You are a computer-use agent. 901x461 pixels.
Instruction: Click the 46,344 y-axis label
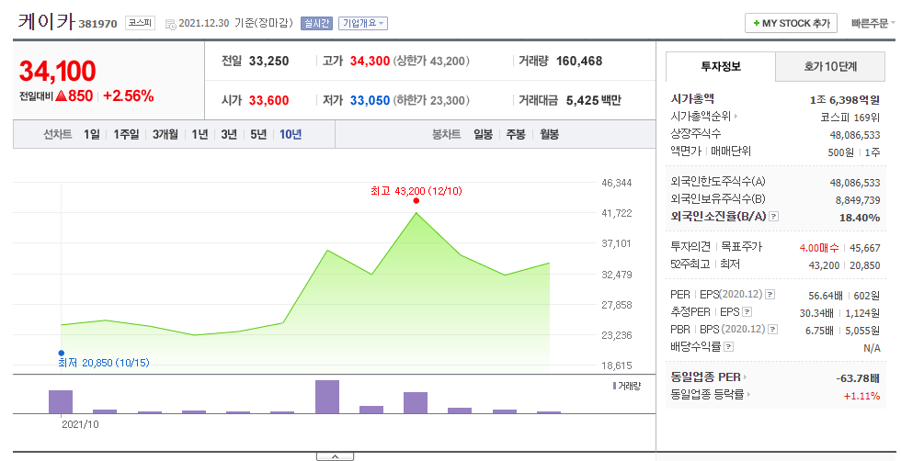click(x=617, y=183)
